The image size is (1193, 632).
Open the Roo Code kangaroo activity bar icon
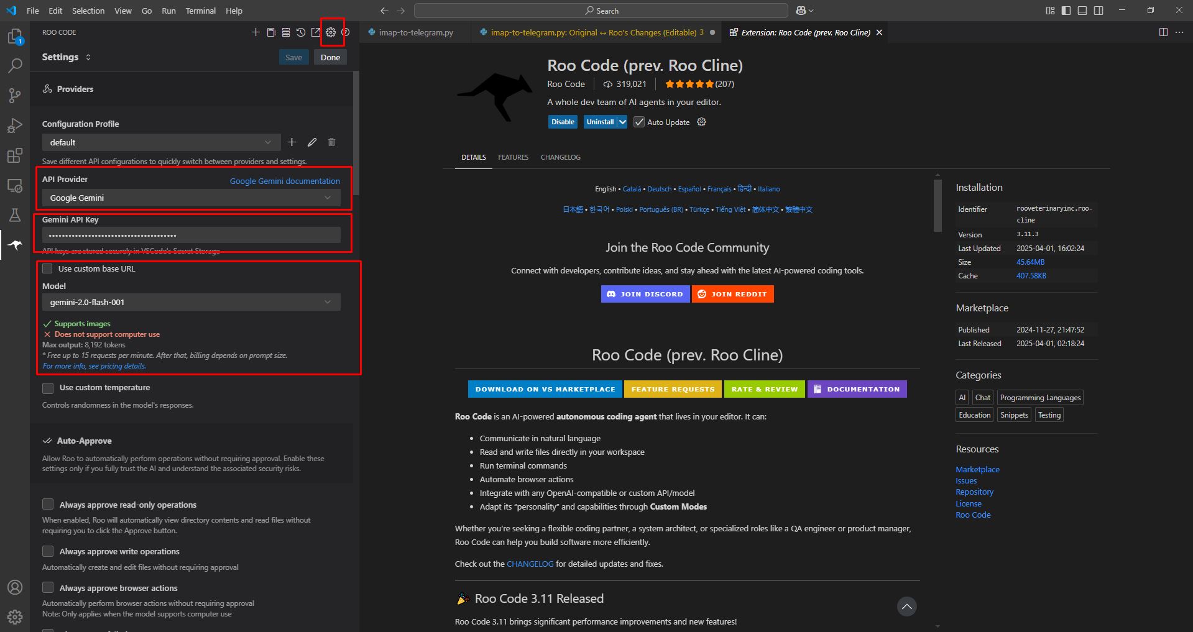15,245
